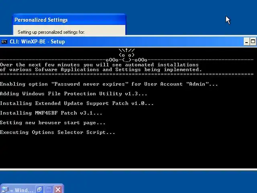The image size is (257, 193).
Task: Click the minimized "Wind..." window title
Action: pos(24,190)
